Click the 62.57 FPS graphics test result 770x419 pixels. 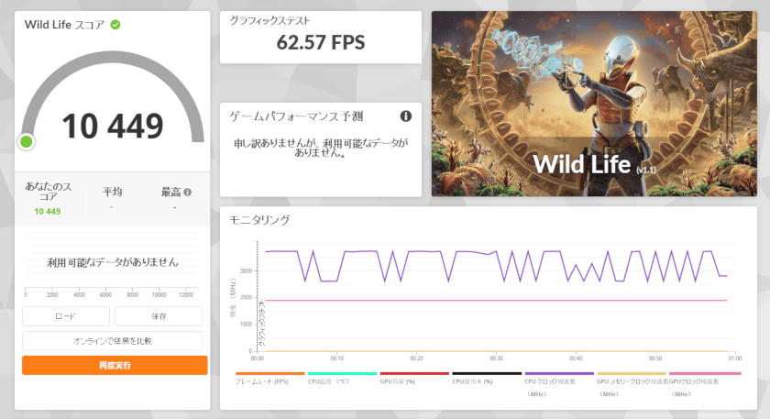321,41
